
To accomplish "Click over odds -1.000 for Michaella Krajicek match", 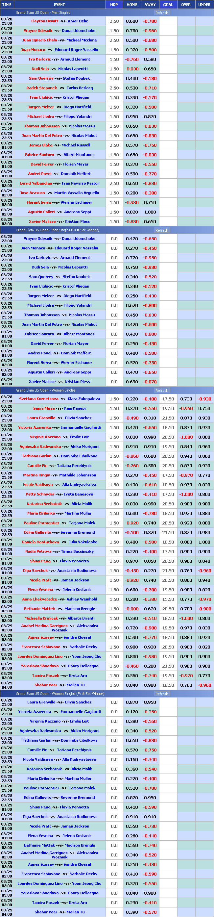I will point(186,619).
